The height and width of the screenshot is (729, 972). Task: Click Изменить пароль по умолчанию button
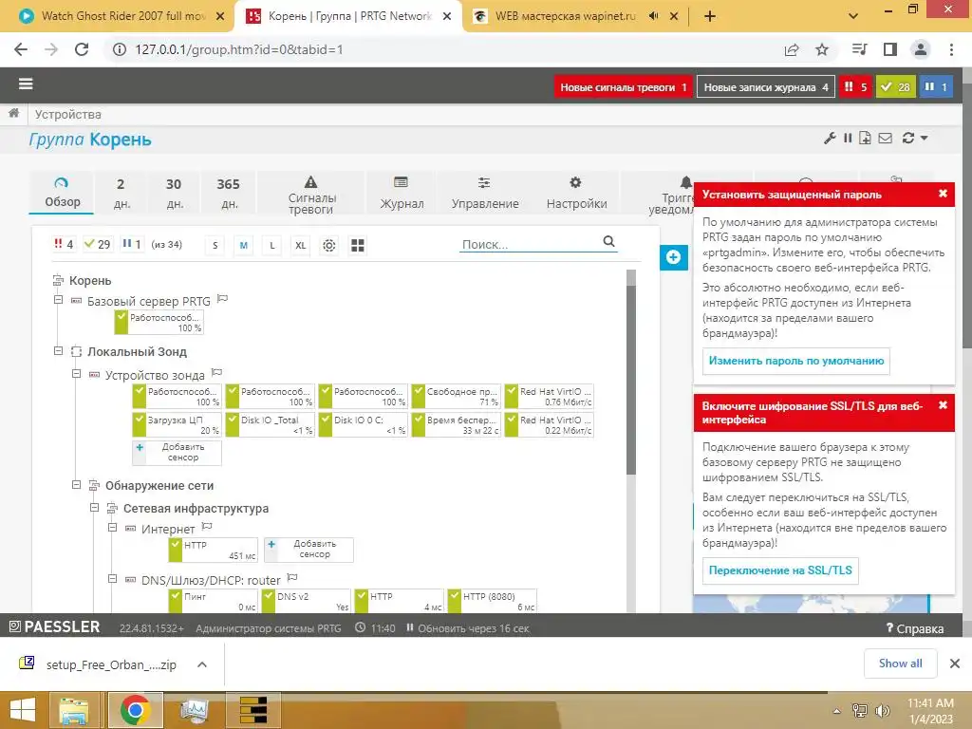click(x=796, y=361)
